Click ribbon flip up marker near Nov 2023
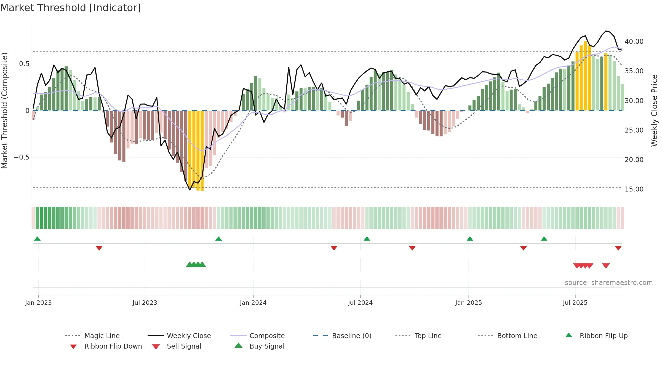The height and width of the screenshot is (372, 662). coord(218,239)
